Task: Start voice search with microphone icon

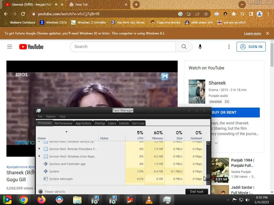Action: coord(200,47)
